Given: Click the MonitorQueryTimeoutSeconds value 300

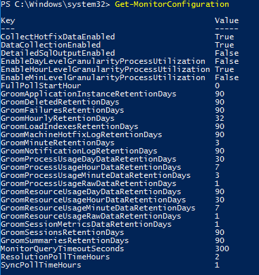Looking at the screenshot, I should [222, 249].
